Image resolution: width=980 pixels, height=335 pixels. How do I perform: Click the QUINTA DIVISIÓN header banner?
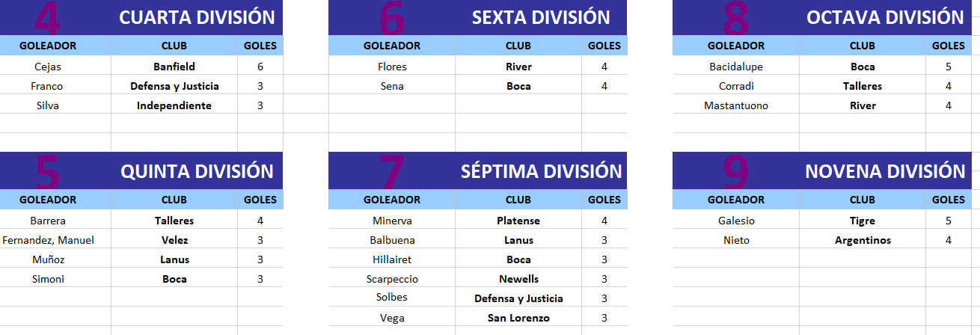(141, 170)
